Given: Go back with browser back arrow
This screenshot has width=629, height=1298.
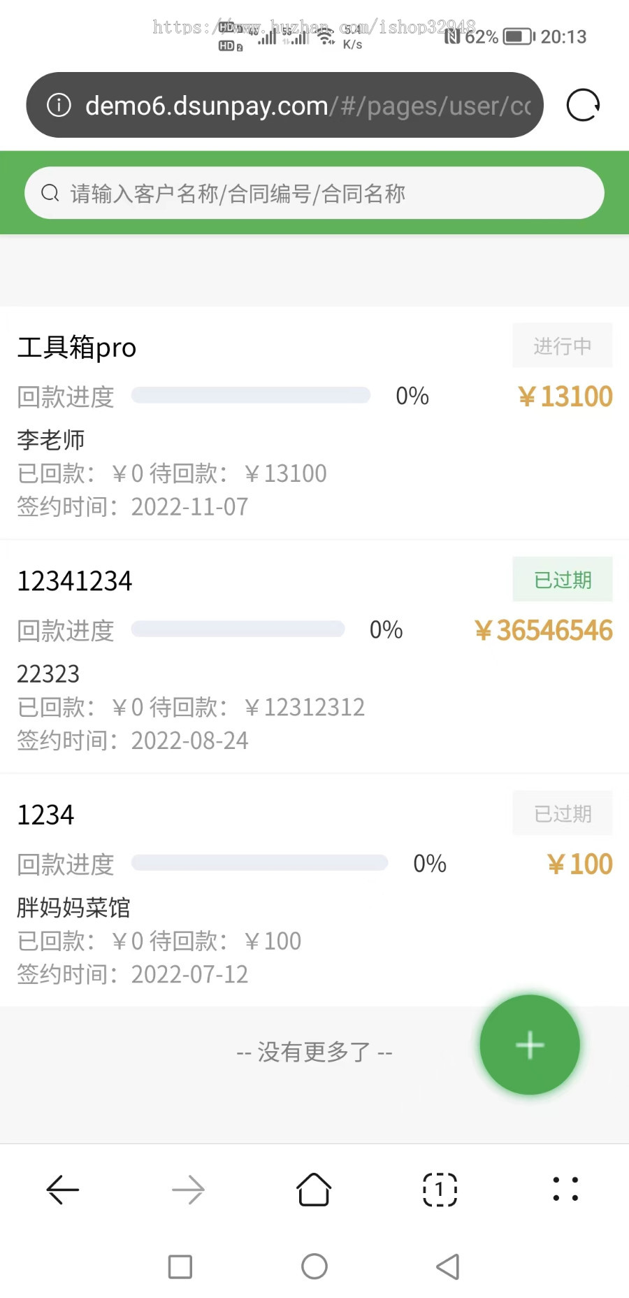Looking at the screenshot, I should point(63,1190).
